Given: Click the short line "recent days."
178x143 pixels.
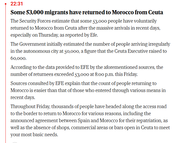Looking at the screenshot, I should point(23,97).
